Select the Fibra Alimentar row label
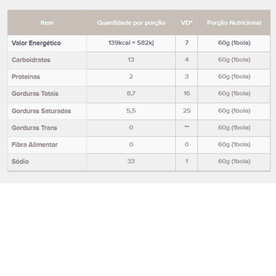 [x=34, y=145]
